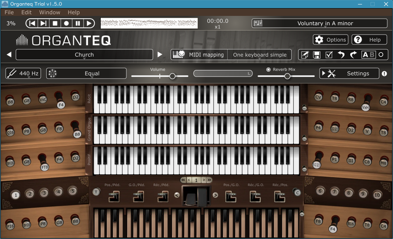393x239 pixels.
Task: Click the Positif tremulant knob
Action: tap(304, 169)
